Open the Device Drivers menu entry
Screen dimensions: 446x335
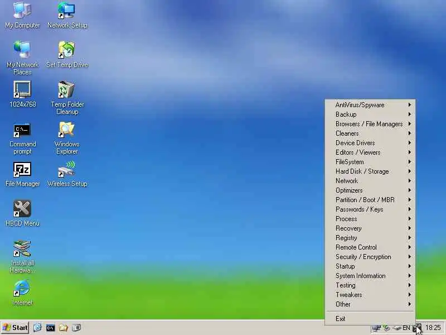click(x=370, y=143)
